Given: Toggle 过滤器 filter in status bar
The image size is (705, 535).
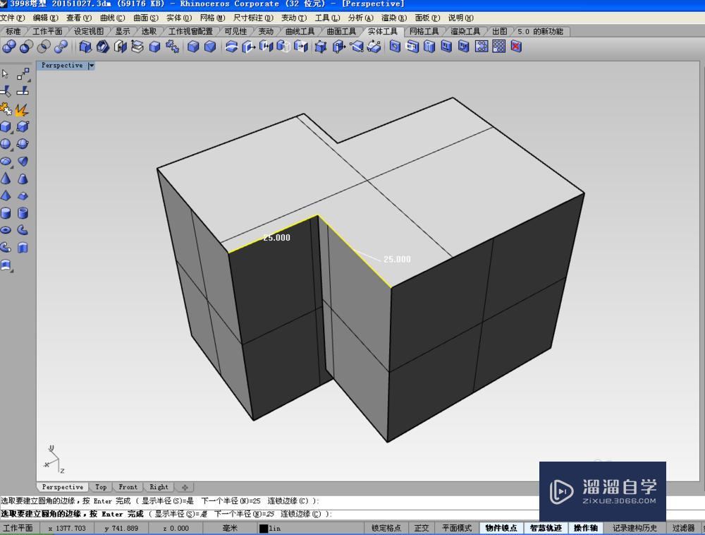Looking at the screenshot, I should click(x=683, y=528).
